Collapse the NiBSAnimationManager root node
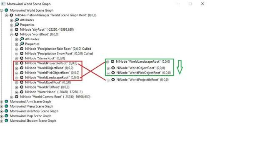The image size is (255, 157). (x=7, y=15)
